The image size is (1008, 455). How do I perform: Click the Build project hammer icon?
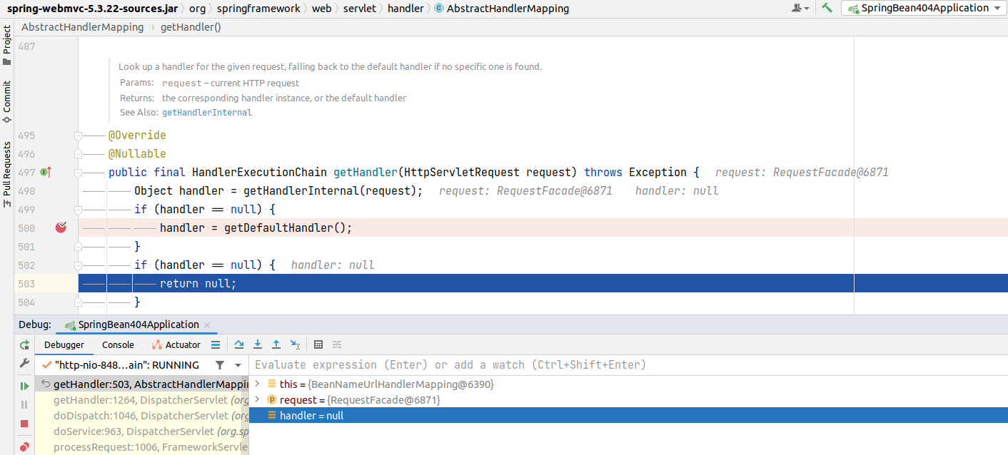coord(827,8)
